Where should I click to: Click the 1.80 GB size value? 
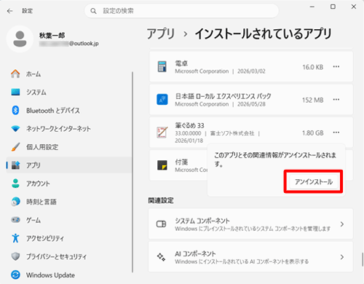point(313,133)
